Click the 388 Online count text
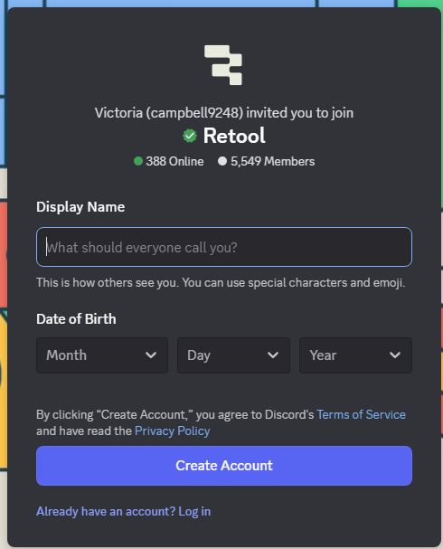 tap(174, 161)
